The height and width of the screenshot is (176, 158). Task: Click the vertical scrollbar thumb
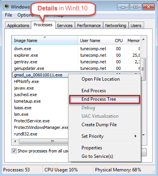point(143,69)
